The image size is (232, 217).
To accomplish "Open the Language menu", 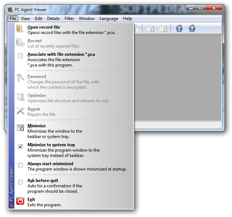I will coord(109,19).
